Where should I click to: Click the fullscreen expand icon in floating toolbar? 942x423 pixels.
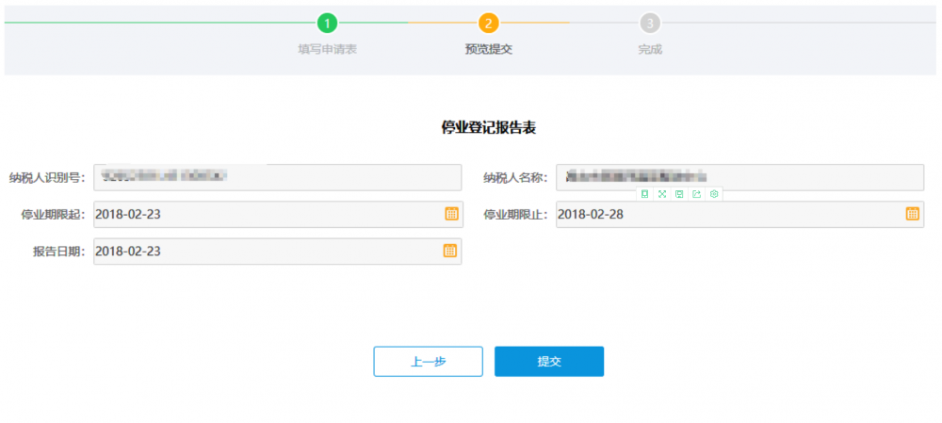662,194
